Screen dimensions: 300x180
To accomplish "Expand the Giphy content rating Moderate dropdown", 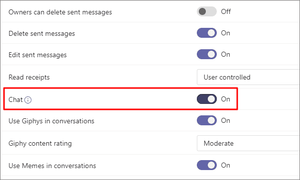I will pyautogui.click(x=248, y=143).
